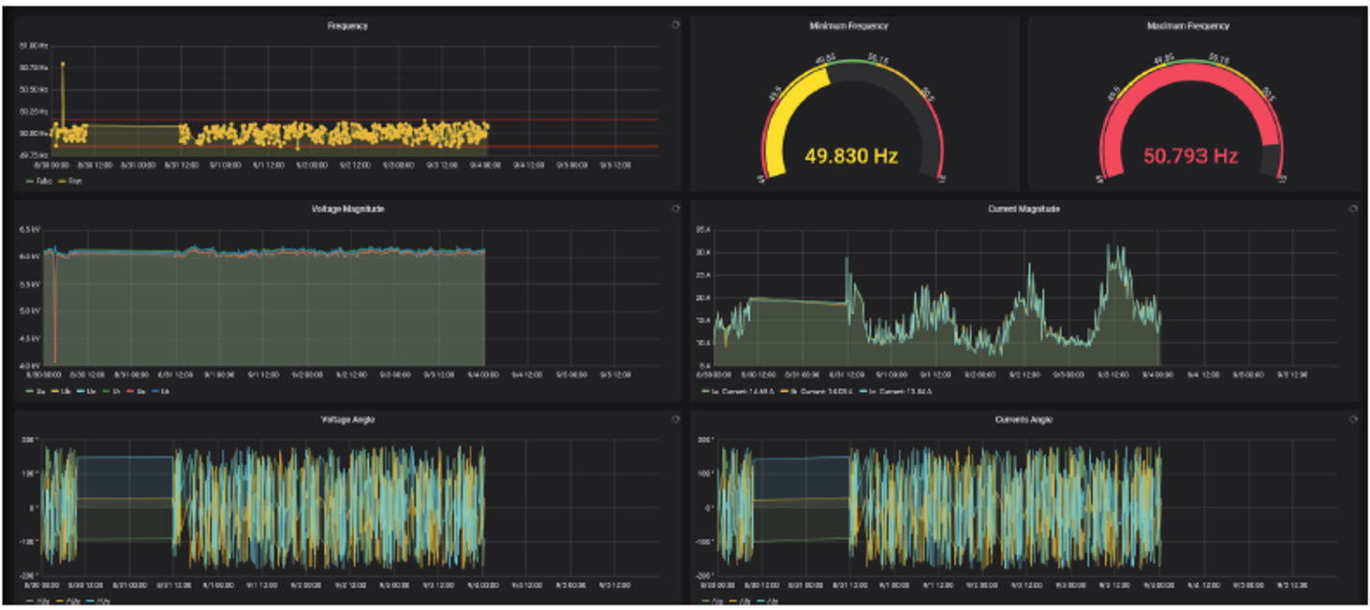Viewport: 1370px width, 610px height.
Task: Expand the Voltage Magnitude panel title menu
Action: [346, 210]
